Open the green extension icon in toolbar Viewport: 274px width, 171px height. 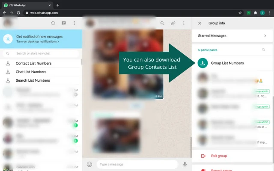248,13
